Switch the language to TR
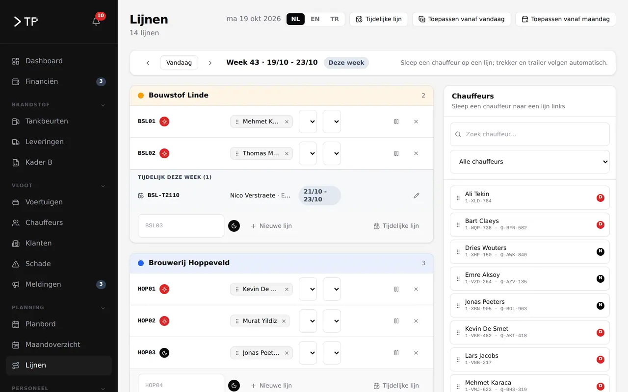This screenshot has width=628, height=392. (335, 19)
